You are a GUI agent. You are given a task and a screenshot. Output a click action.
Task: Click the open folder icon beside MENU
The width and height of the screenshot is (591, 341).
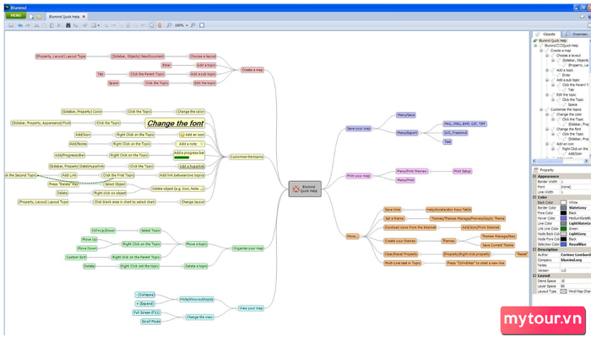coord(39,17)
